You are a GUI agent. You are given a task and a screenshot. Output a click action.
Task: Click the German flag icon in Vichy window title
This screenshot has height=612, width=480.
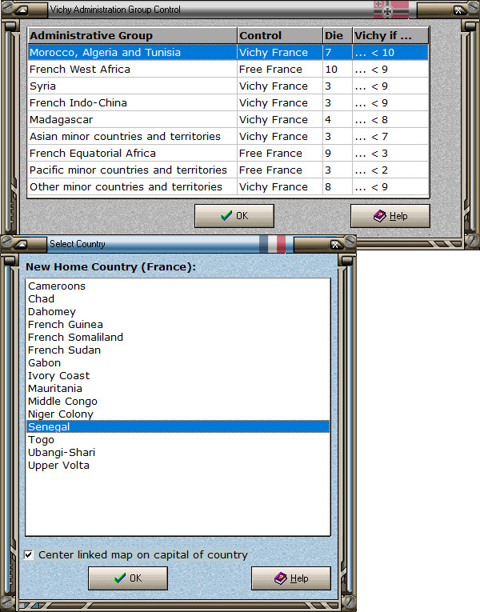point(391,10)
